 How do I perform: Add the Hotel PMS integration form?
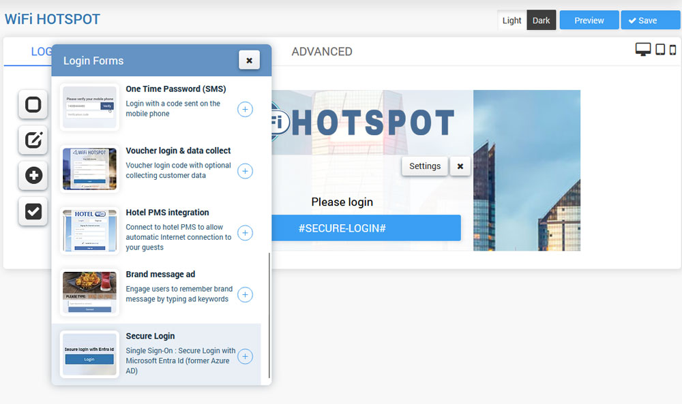(x=245, y=233)
